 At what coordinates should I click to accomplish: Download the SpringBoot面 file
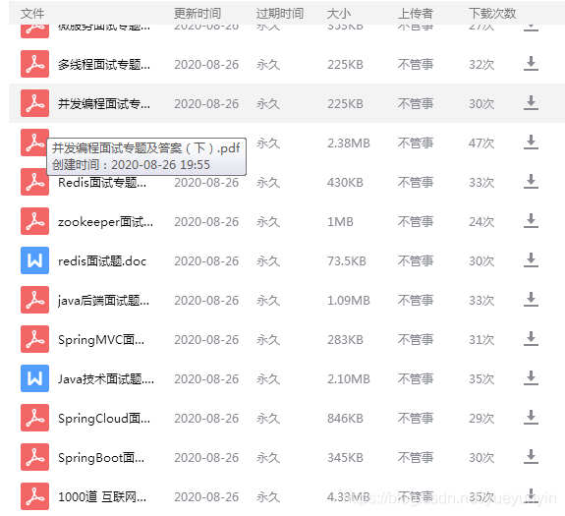(531, 457)
